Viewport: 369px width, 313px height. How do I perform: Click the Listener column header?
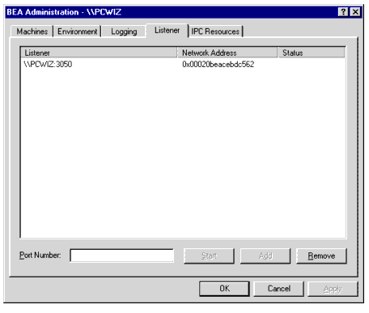click(99, 53)
